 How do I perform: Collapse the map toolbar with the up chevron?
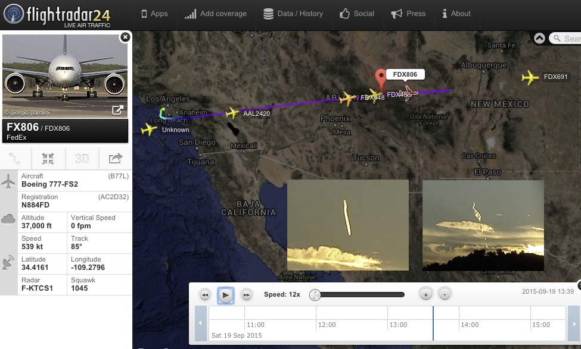click(539, 38)
